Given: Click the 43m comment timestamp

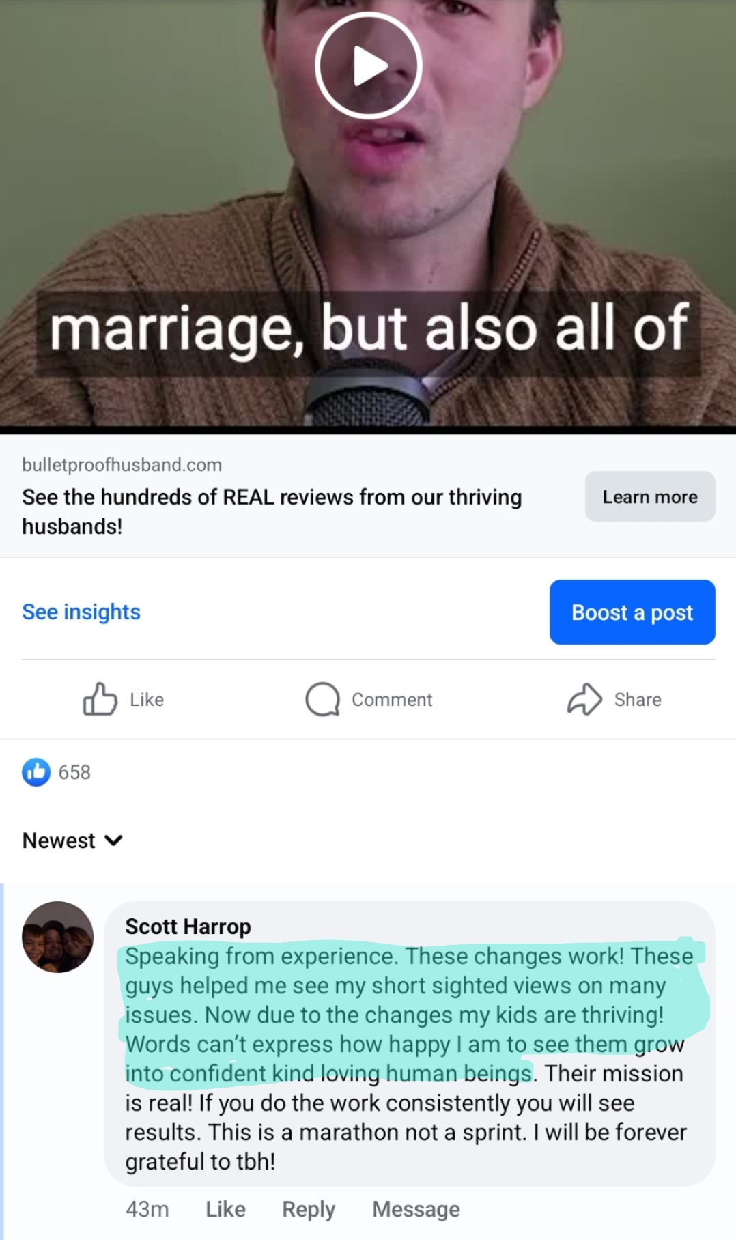Looking at the screenshot, I should pyautogui.click(x=147, y=1209).
